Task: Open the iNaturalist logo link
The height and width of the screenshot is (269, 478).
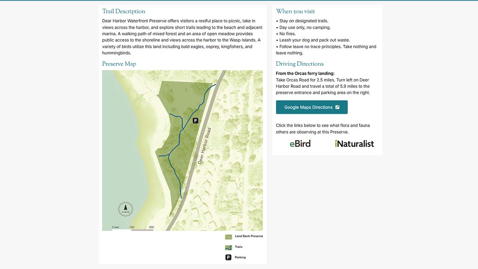Action: pos(354,143)
